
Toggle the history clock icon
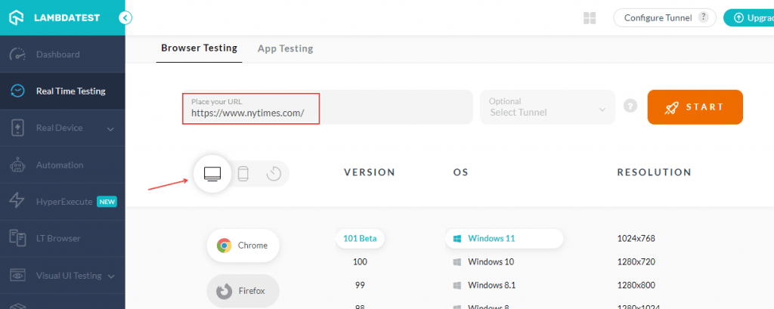pos(274,174)
